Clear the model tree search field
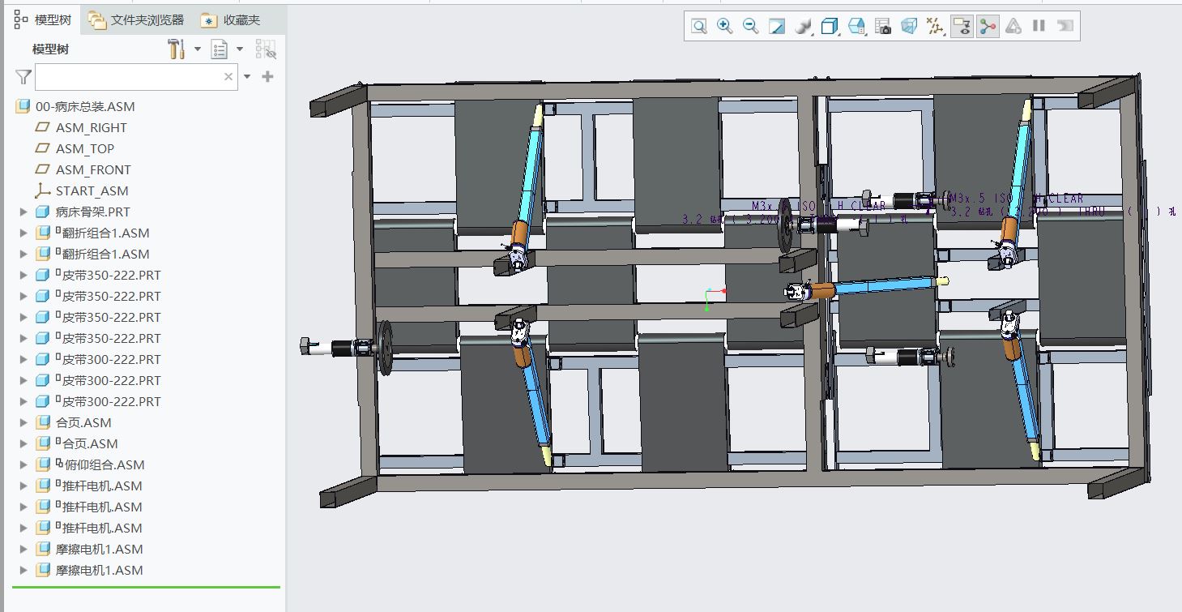Screen dimensions: 1182x612 click(x=228, y=77)
